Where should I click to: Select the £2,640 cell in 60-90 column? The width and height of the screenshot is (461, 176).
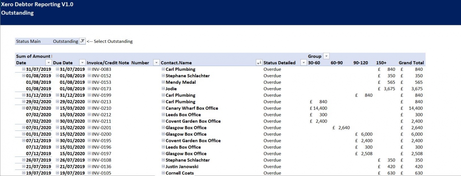[x=340, y=128]
